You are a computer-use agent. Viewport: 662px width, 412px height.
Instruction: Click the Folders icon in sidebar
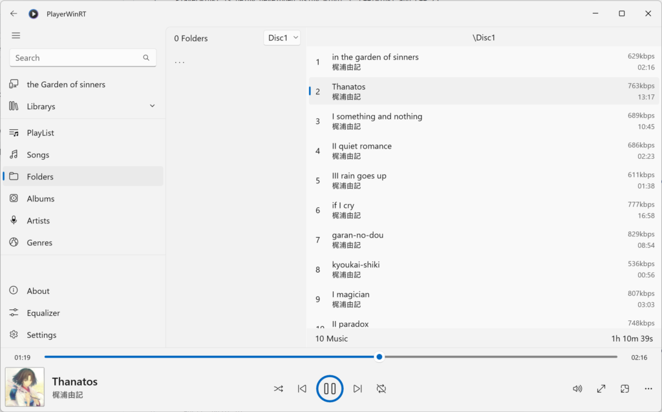click(14, 176)
